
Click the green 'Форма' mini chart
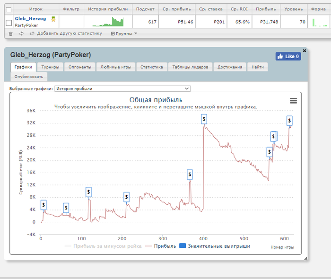[320, 22]
